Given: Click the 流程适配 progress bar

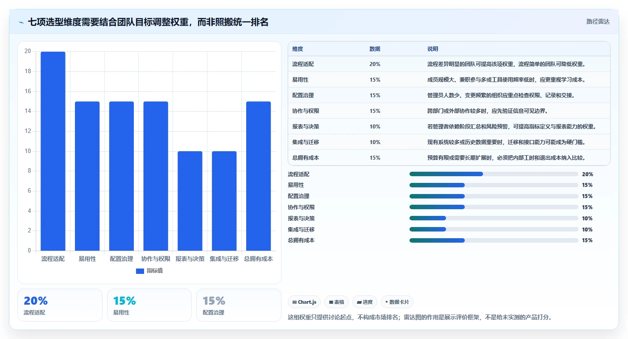Looking at the screenshot, I should click(x=494, y=174).
